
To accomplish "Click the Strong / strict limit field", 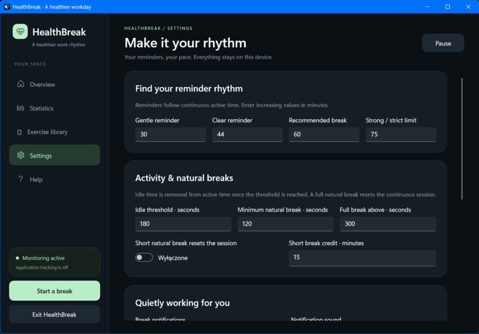I will 401,134.
